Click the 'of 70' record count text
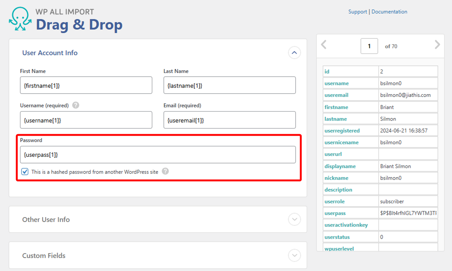 coord(391,47)
